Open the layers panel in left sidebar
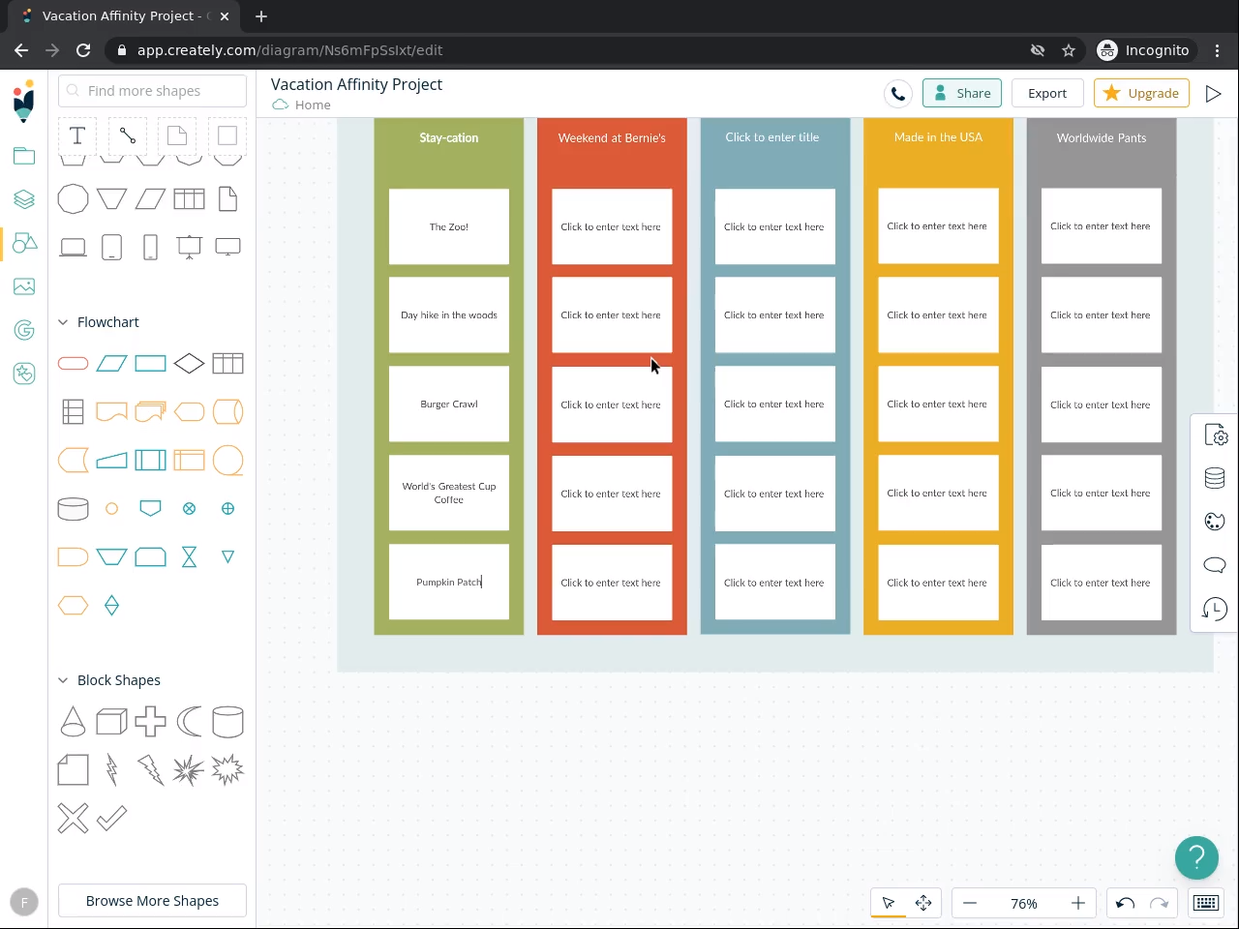This screenshot has width=1239, height=929. tap(24, 198)
